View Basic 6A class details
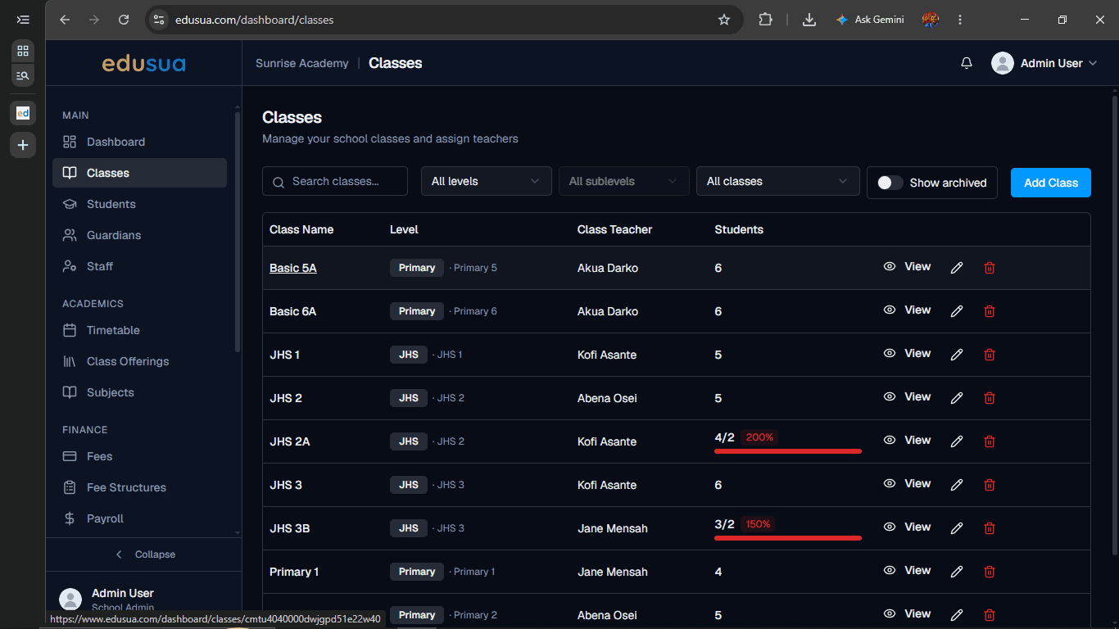 907,310
